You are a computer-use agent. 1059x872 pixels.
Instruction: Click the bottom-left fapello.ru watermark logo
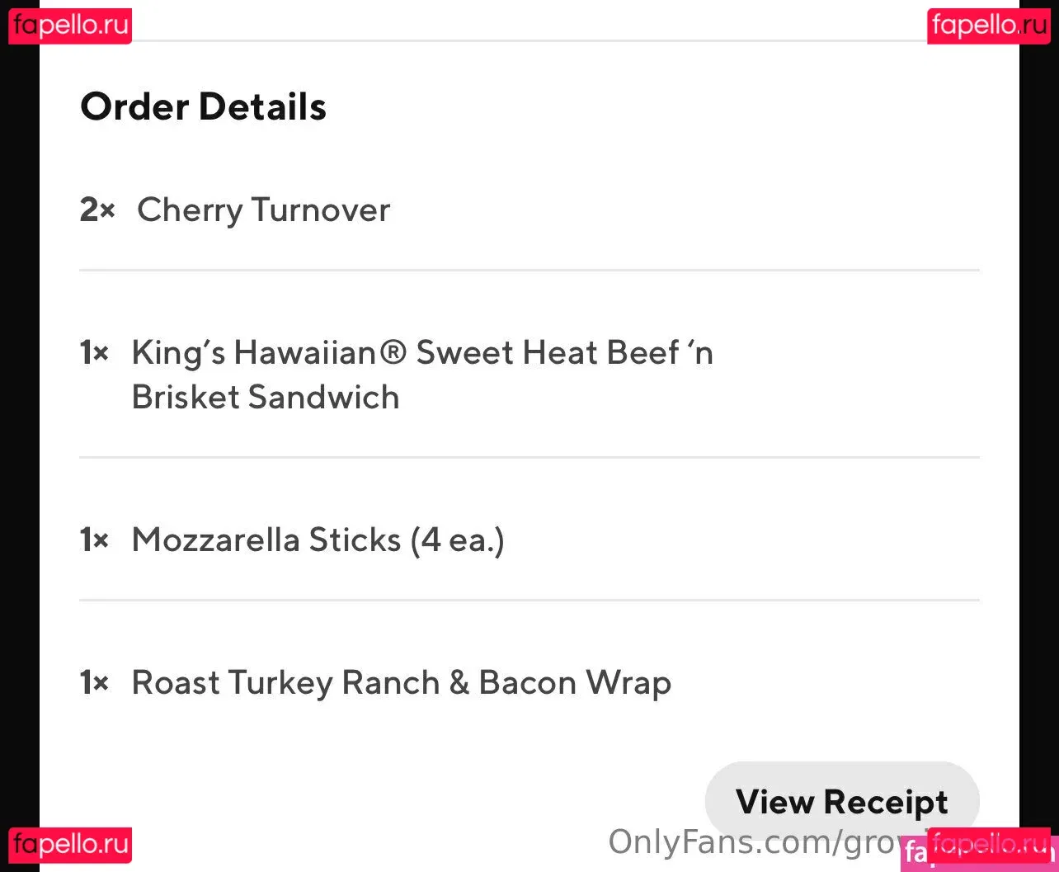[x=70, y=845]
